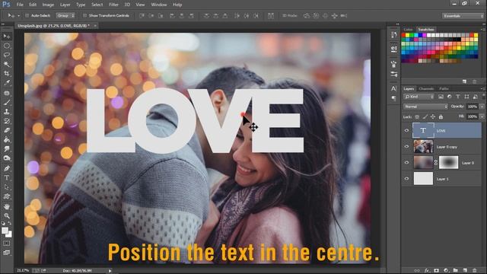Toggle visibility of Layer 0
487x274 pixels.
pos(406,162)
